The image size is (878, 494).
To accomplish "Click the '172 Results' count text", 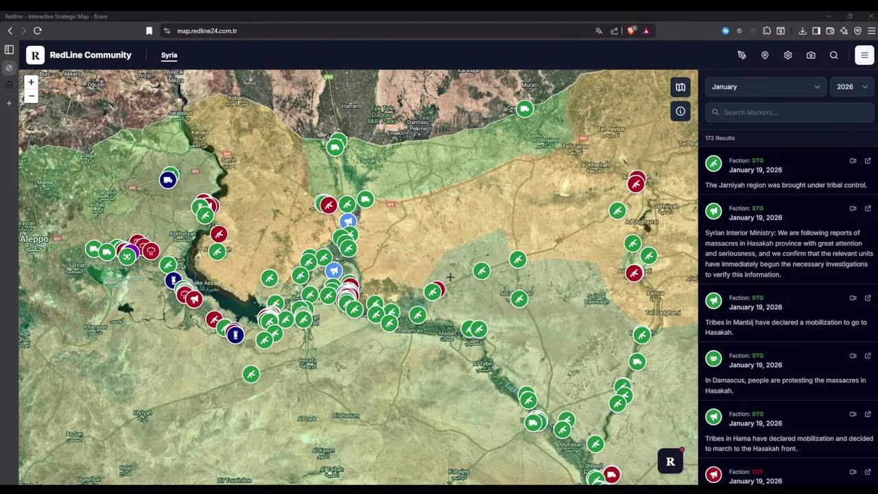I will pos(720,139).
